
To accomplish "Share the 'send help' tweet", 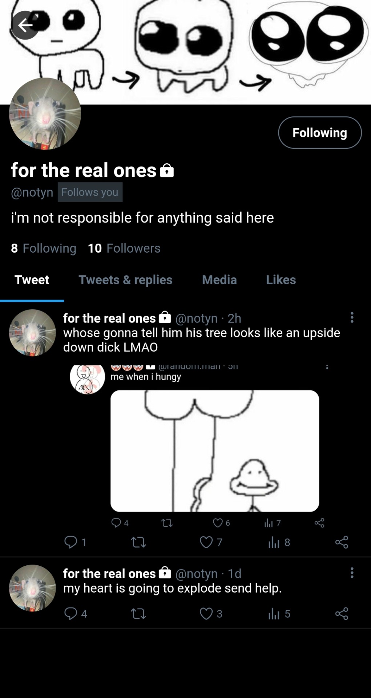I will (x=342, y=614).
